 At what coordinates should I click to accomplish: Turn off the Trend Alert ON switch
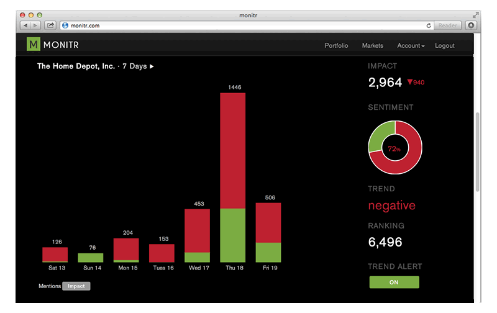[394, 283]
